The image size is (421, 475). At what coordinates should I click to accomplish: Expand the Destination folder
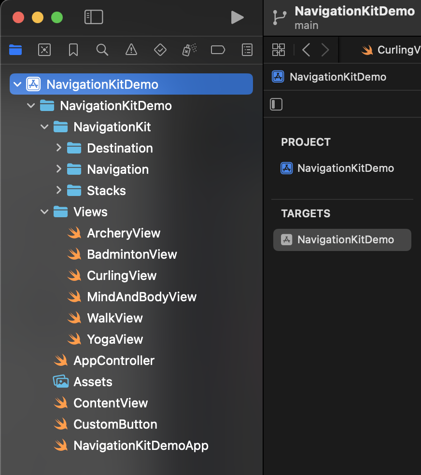coord(59,148)
